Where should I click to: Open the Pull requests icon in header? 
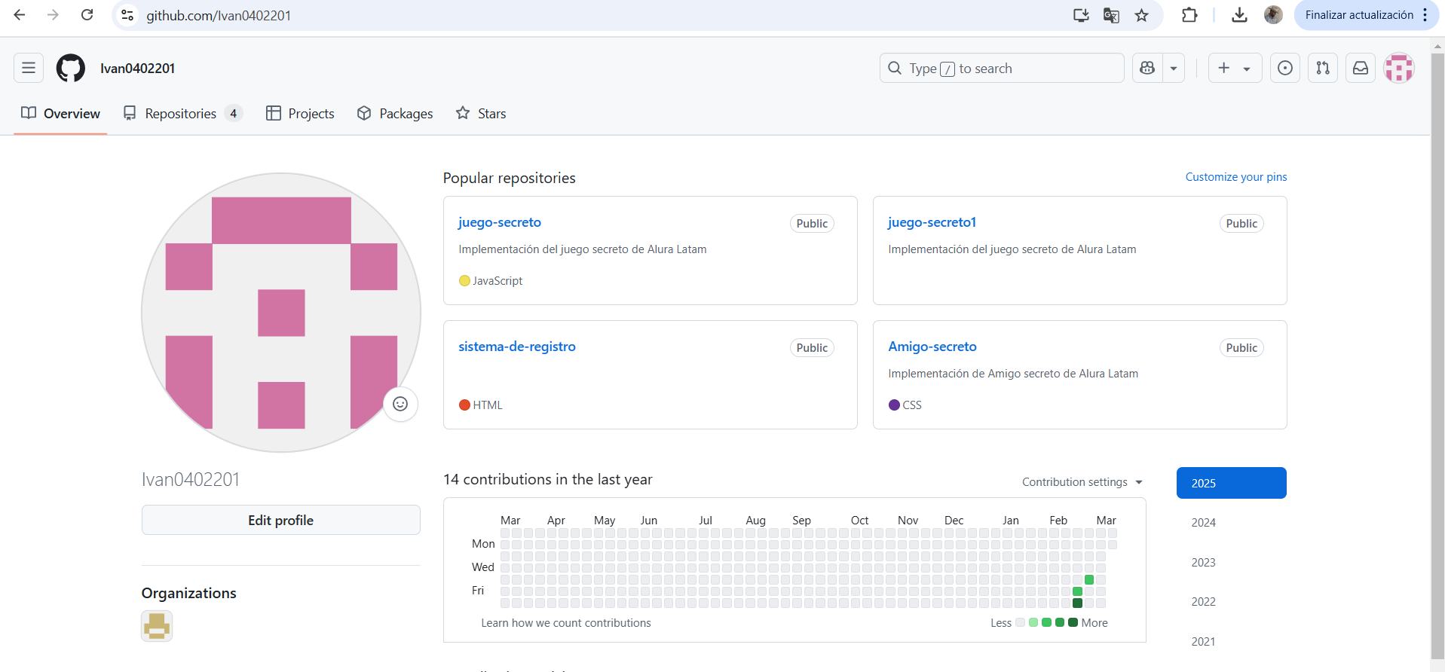coord(1323,68)
